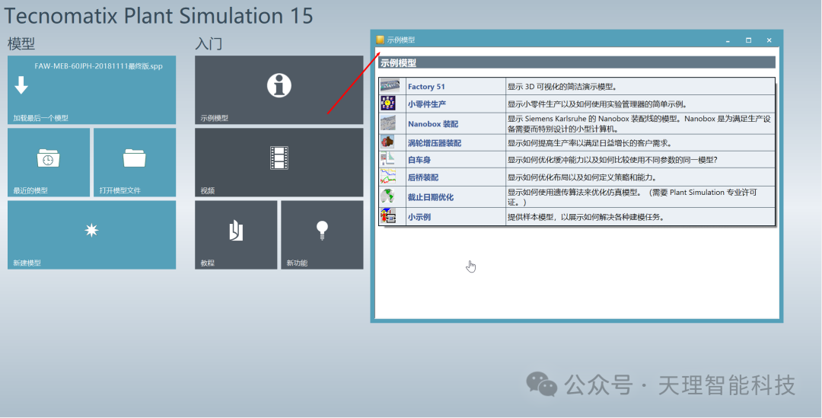Maximize the 示例模型 window
Screen dimensions: 822x418
coord(749,40)
